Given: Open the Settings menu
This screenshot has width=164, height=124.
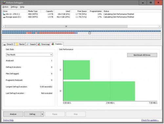Looking at the screenshot, I should coord(14,7).
